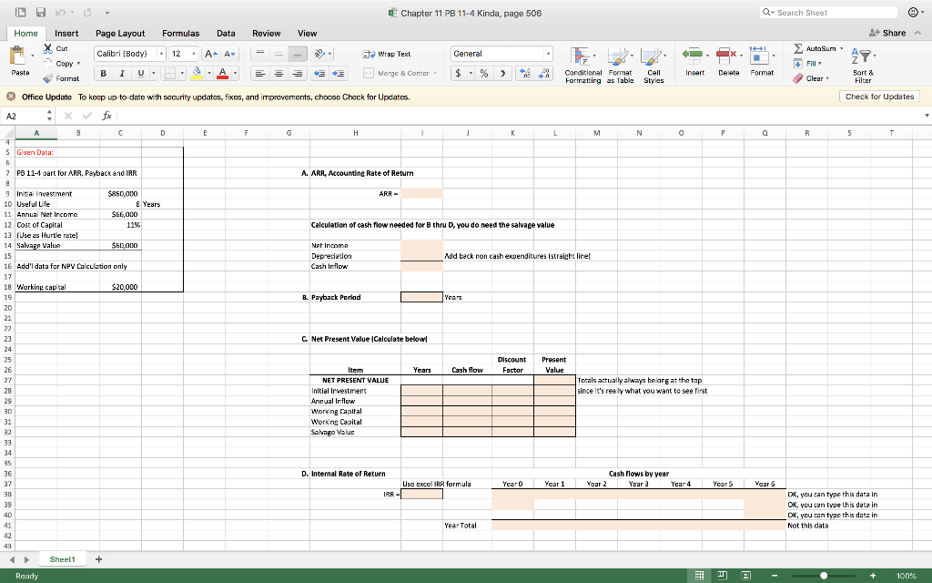Open the Formulas tab
This screenshot has height=583, width=932.
181,34
